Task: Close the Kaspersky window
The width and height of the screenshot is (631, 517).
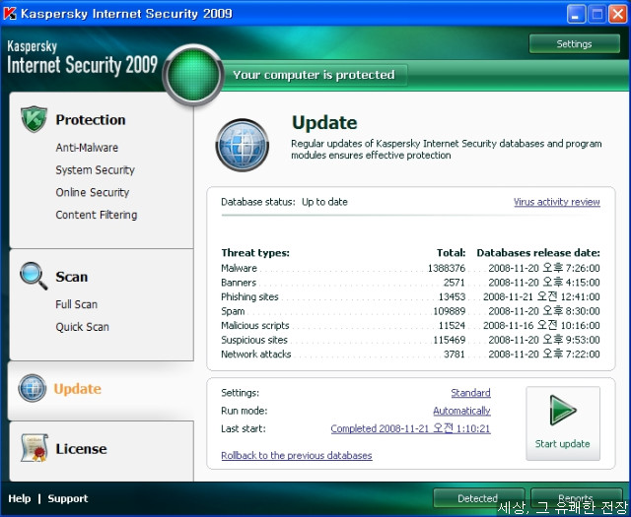Action: click(618, 14)
